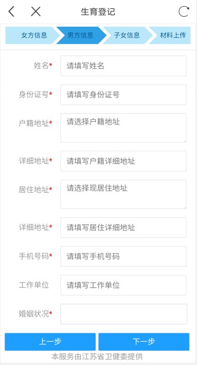Click the 本服务由江苏省卫健委提供 footer text

click(97, 356)
